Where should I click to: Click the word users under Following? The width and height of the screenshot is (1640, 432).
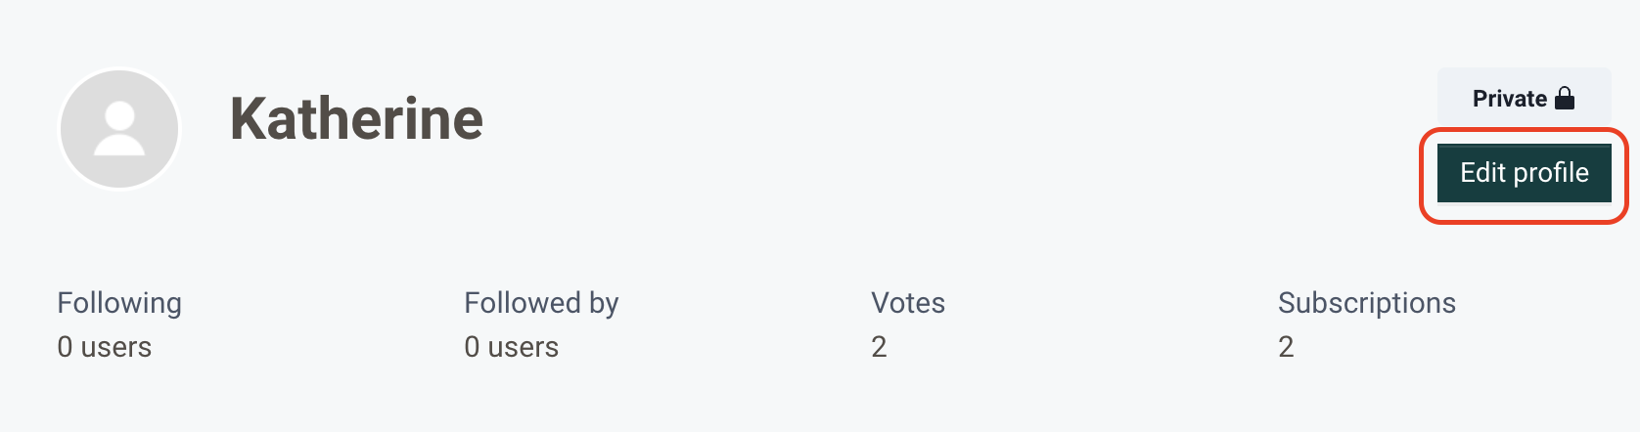116,347
